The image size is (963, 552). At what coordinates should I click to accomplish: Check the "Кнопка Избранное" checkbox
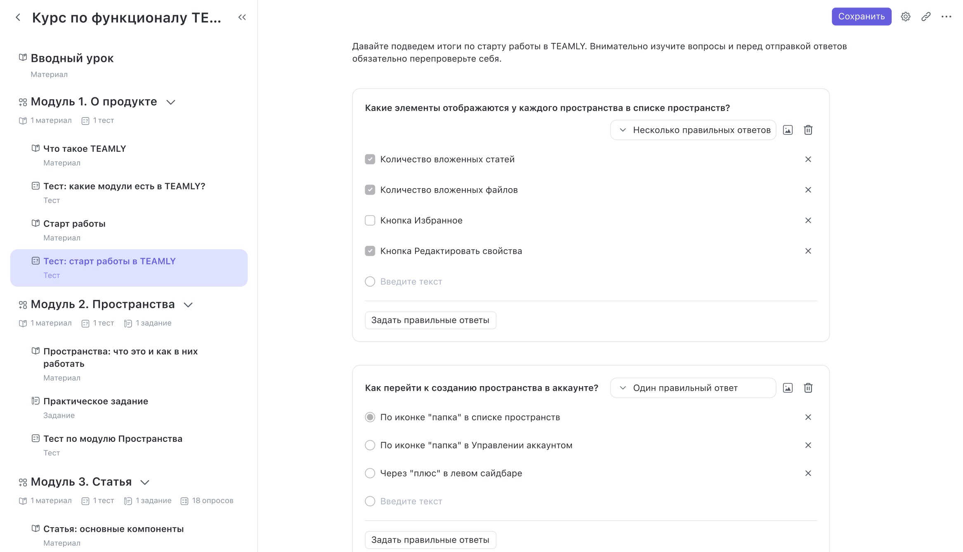pyautogui.click(x=370, y=220)
